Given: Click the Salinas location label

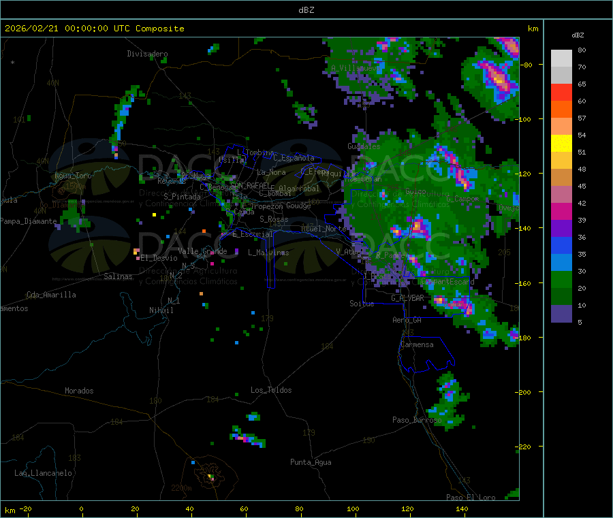Looking at the screenshot, I should (118, 276).
